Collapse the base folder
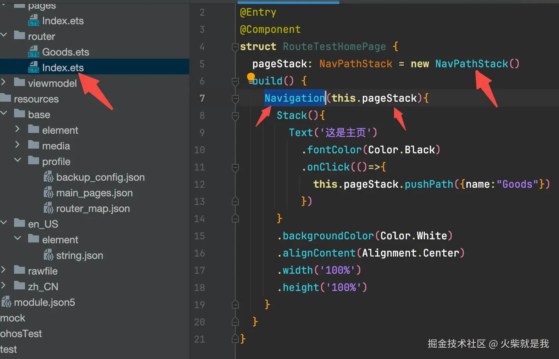 pos(4,113)
